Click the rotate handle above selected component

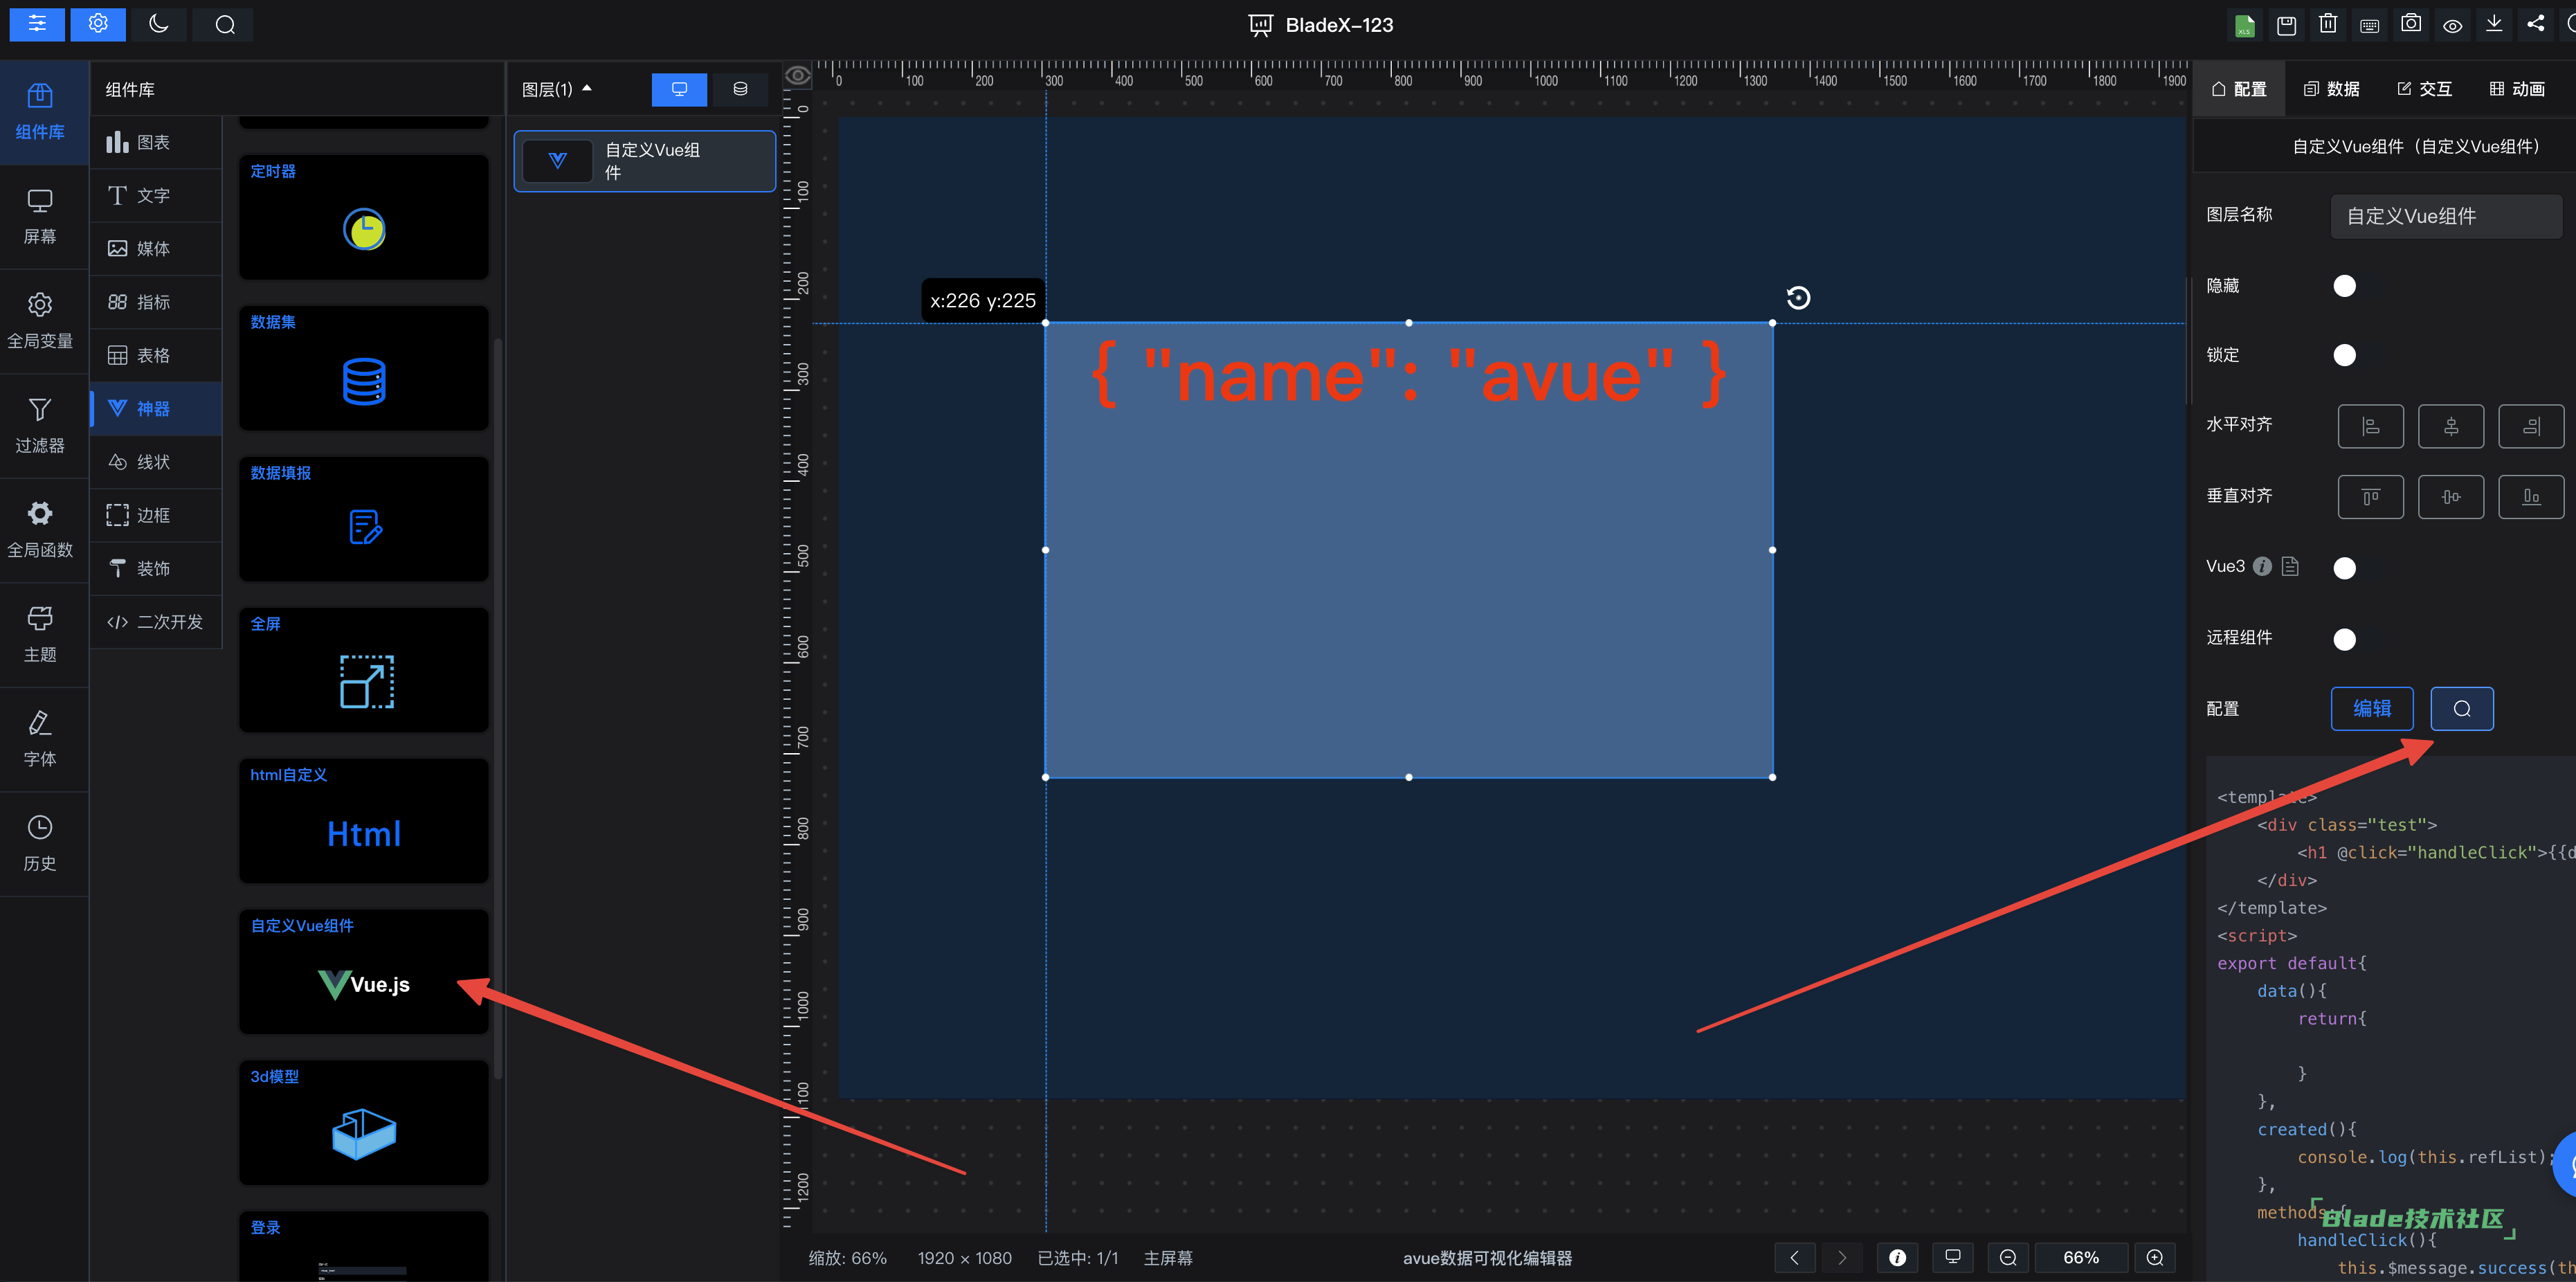coord(1798,298)
